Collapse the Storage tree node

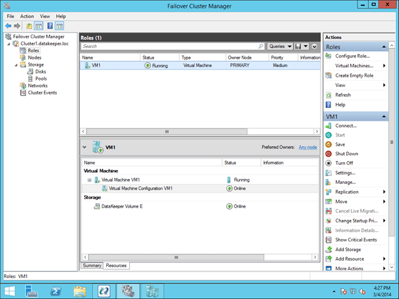coord(15,65)
